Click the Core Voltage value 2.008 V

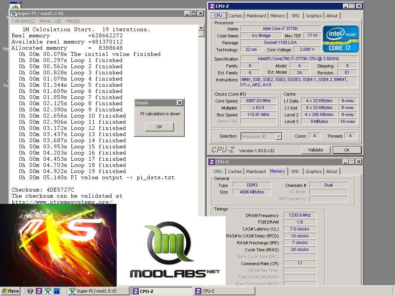(x=307, y=50)
